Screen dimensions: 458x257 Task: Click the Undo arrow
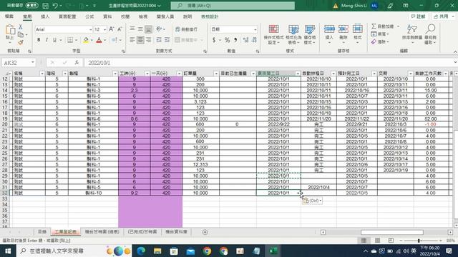click(55, 6)
